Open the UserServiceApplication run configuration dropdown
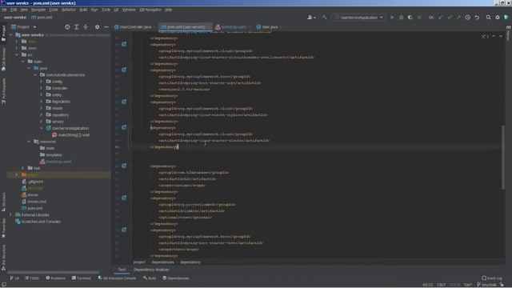Screen dimensions: 512x288 358,18
